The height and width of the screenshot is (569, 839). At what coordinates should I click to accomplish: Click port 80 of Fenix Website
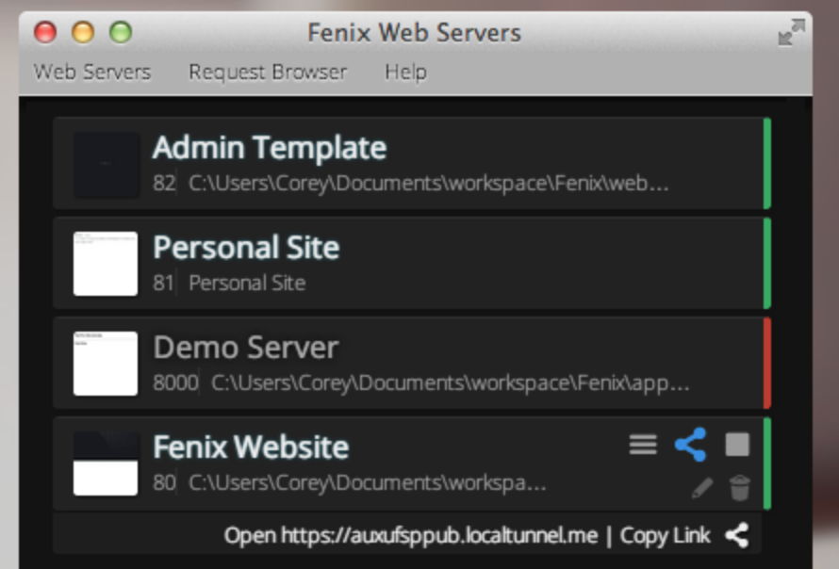tap(164, 483)
